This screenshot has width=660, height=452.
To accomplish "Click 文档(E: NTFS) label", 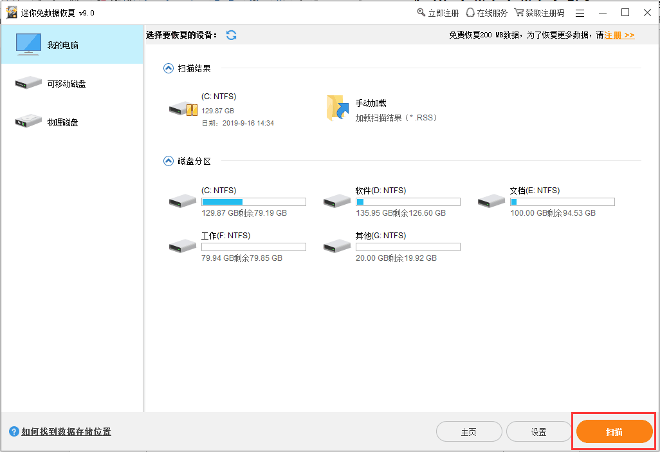I will point(535,191).
